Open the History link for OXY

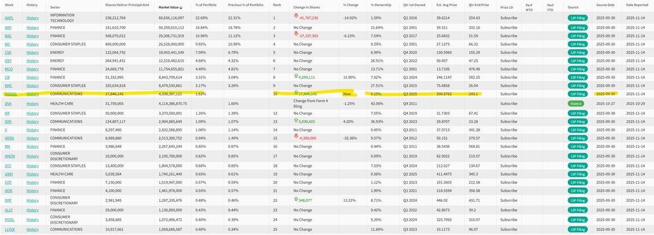click(33, 61)
